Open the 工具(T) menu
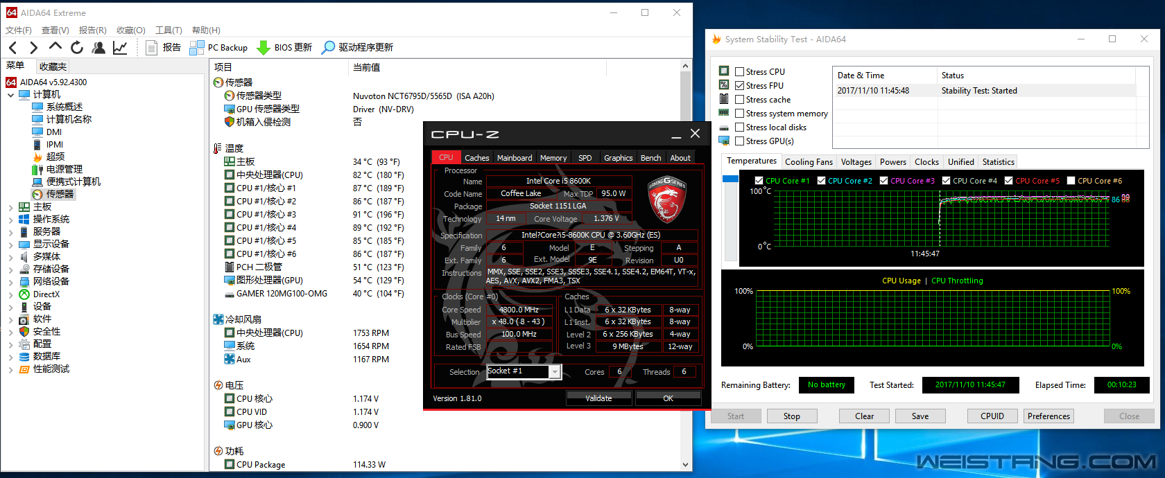This screenshot has height=478, width=1165. point(169,30)
